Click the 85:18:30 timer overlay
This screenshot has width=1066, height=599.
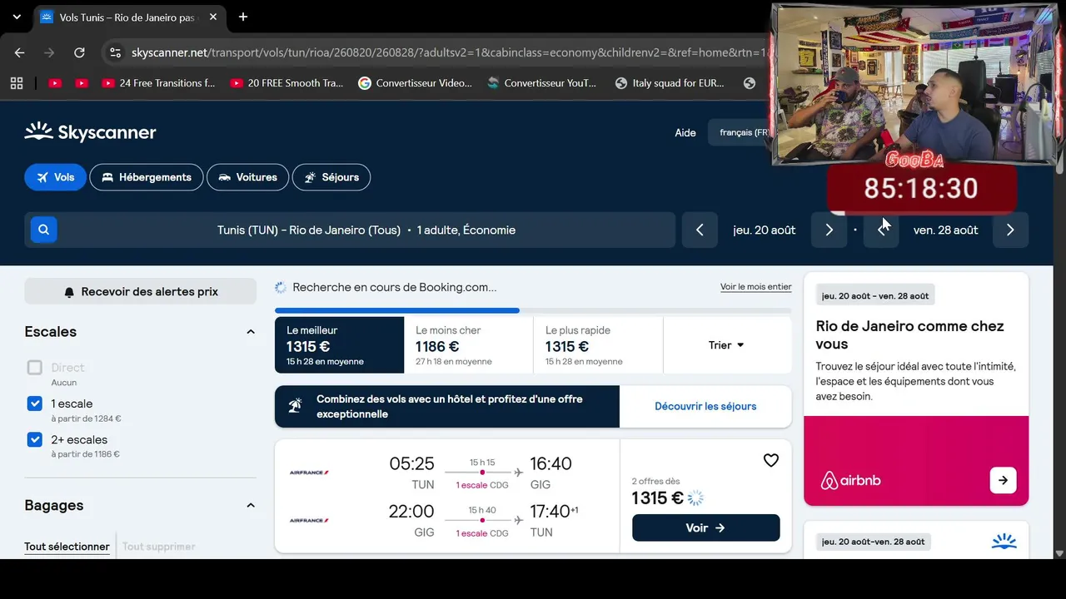click(x=921, y=188)
